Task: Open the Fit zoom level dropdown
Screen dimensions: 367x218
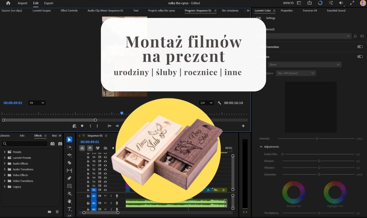Action: (x=37, y=103)
